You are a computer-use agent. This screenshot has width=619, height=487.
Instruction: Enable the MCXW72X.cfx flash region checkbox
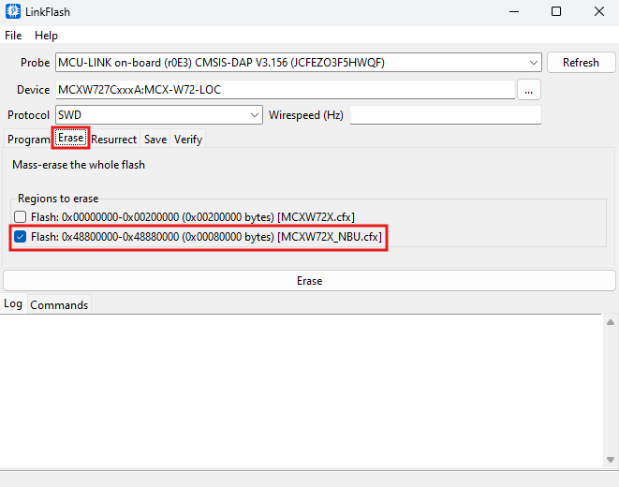tap(21, 217)
